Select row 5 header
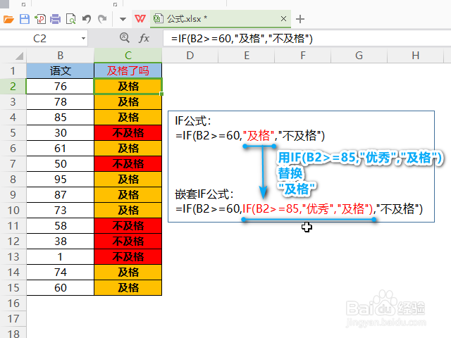The image size is (451, 338). point(13,133)
